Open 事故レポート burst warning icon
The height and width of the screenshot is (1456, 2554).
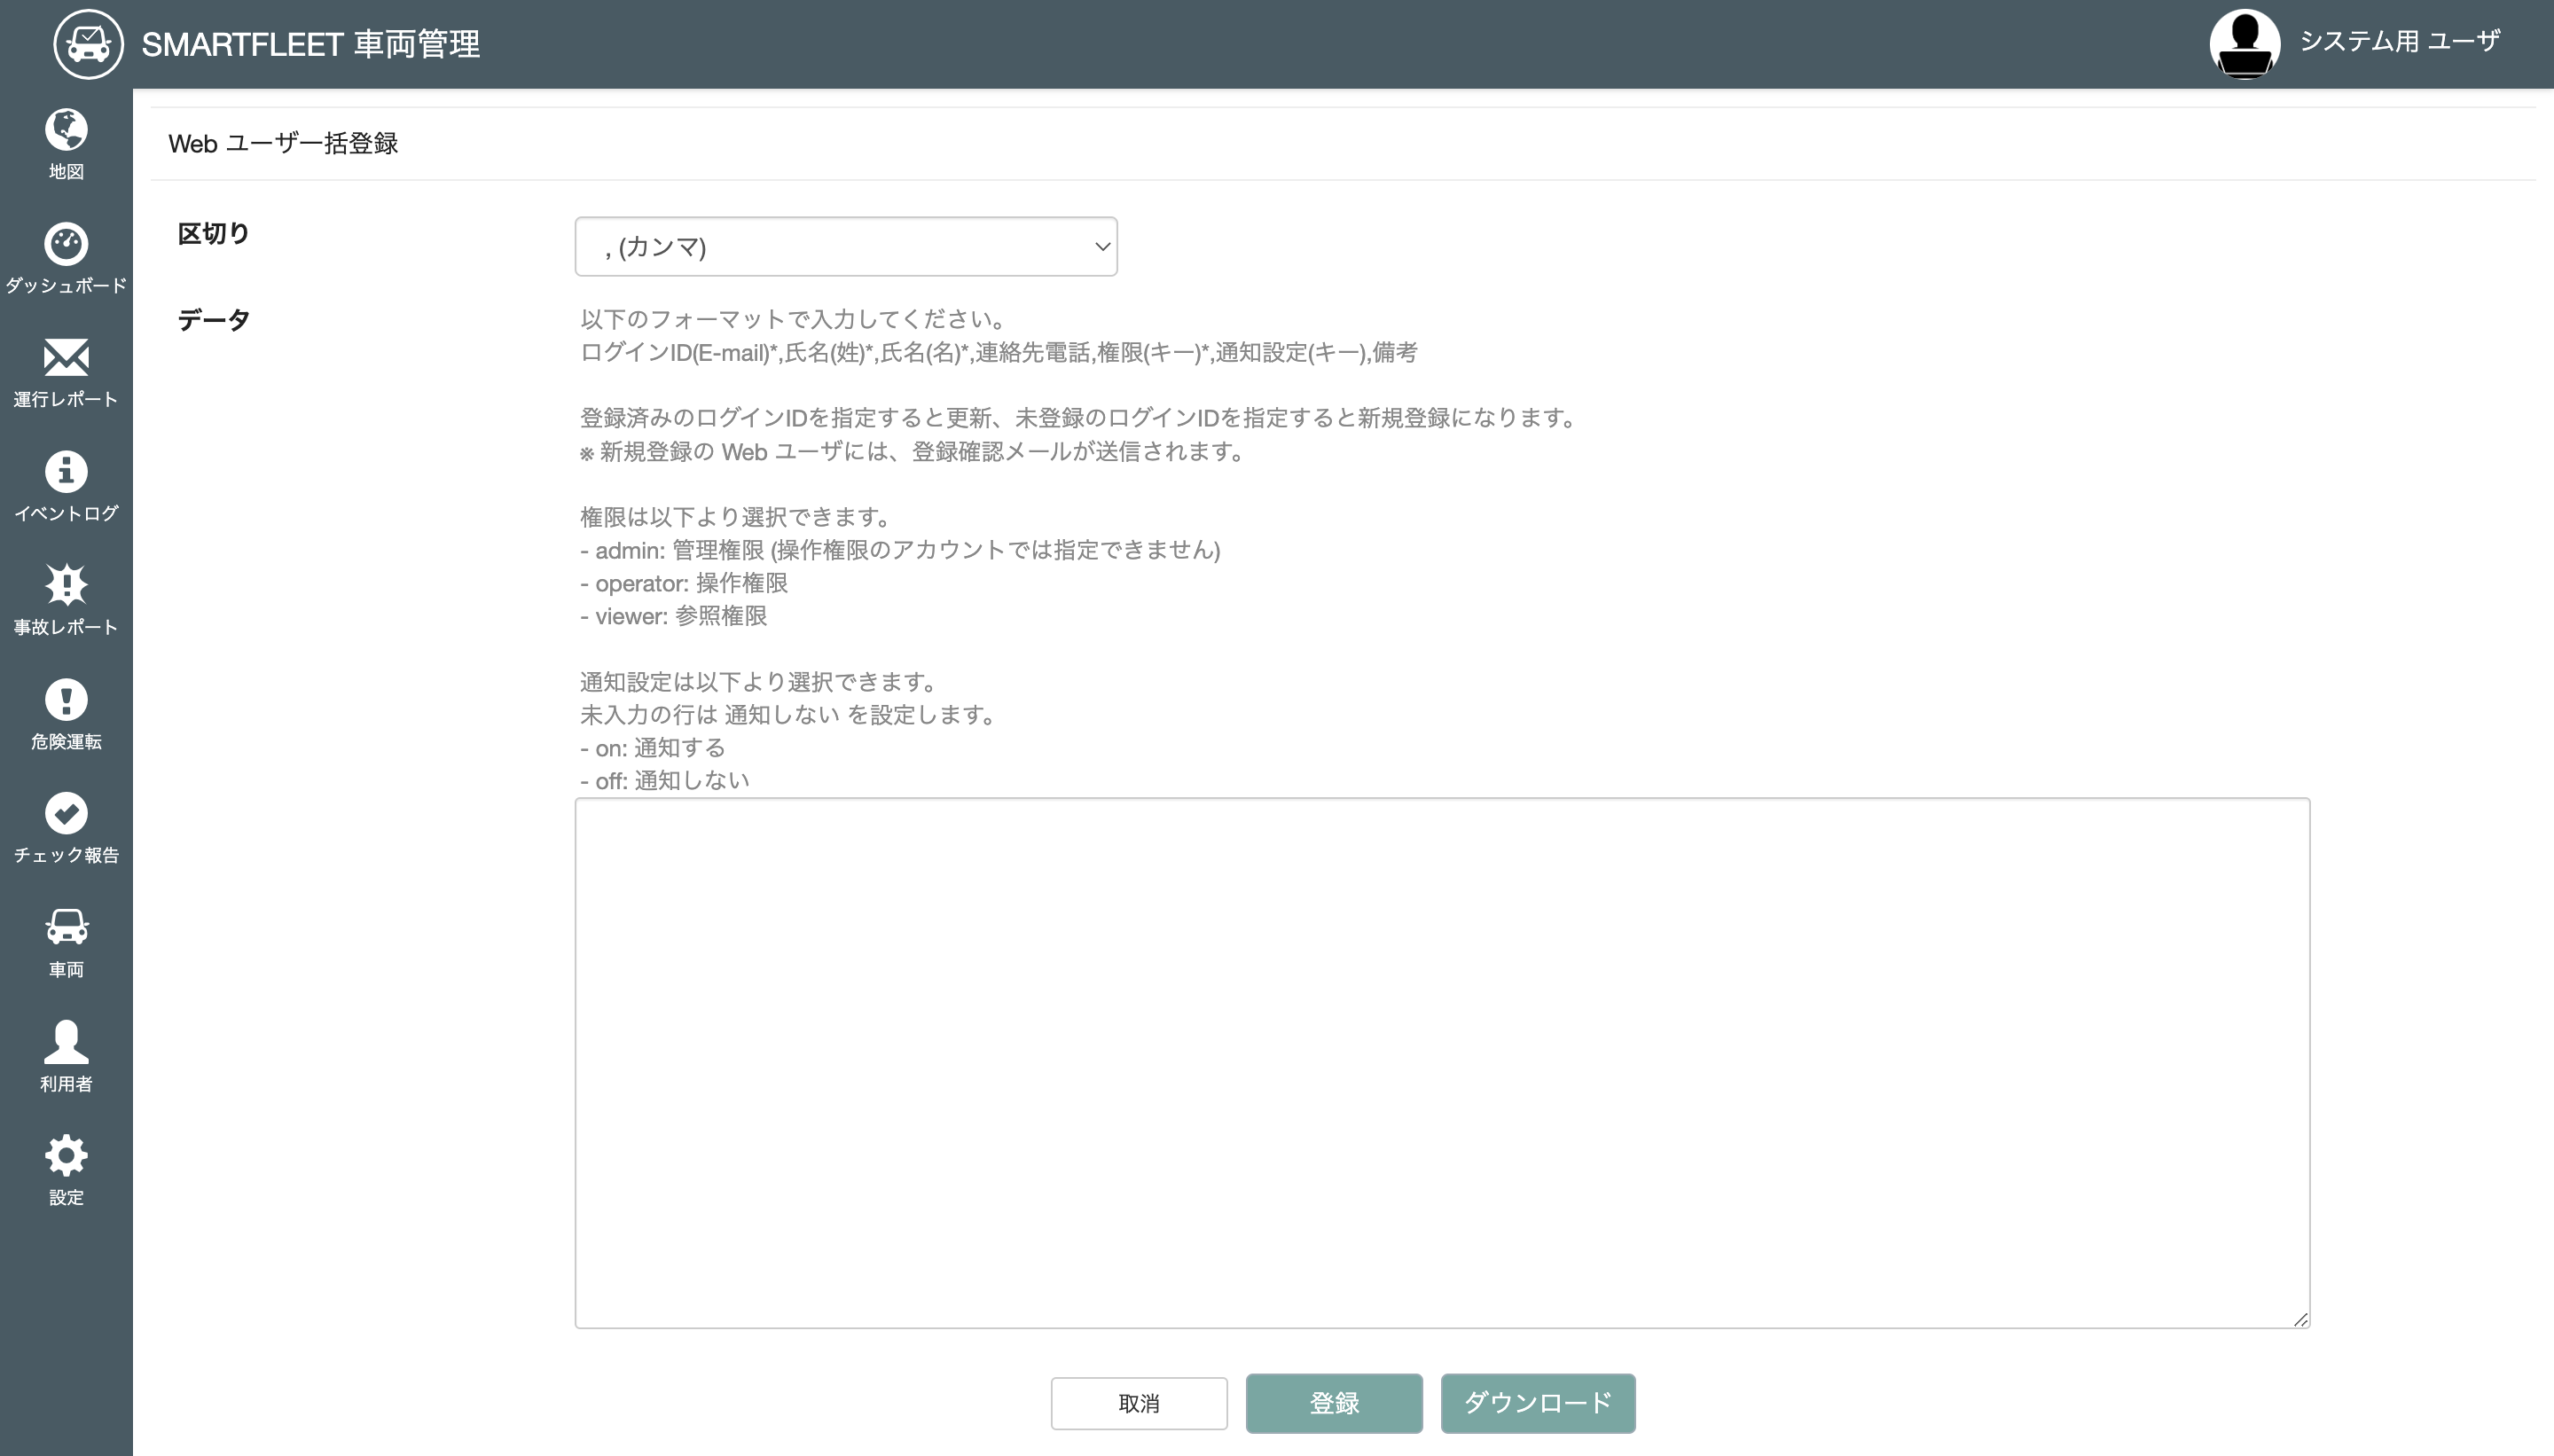[x=66, y=585]
